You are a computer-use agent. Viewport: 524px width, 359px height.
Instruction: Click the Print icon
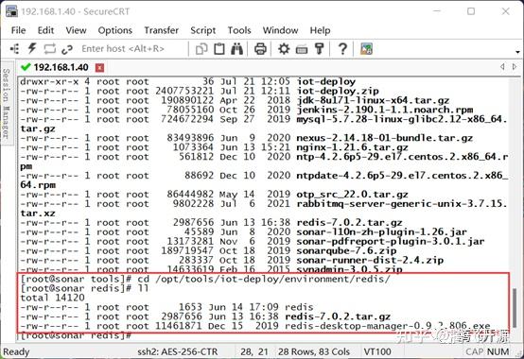pyautogui.click(x=260, y=49)
